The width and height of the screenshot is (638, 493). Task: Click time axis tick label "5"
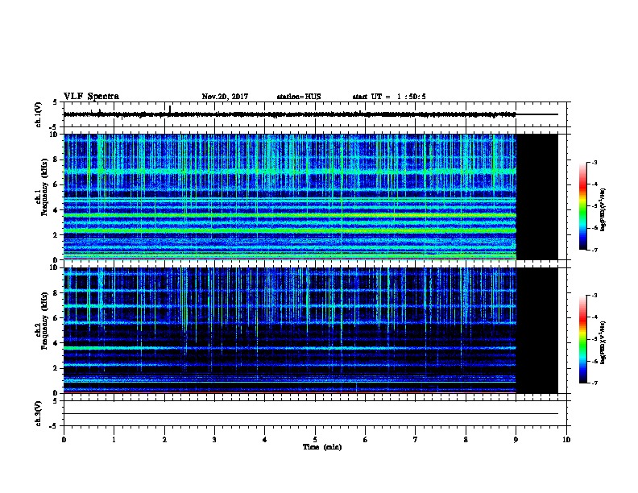(315, 440)
